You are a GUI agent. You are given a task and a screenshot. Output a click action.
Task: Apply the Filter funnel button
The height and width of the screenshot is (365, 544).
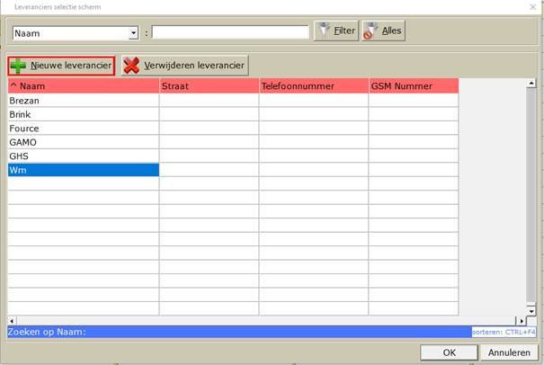pos(336,31)
